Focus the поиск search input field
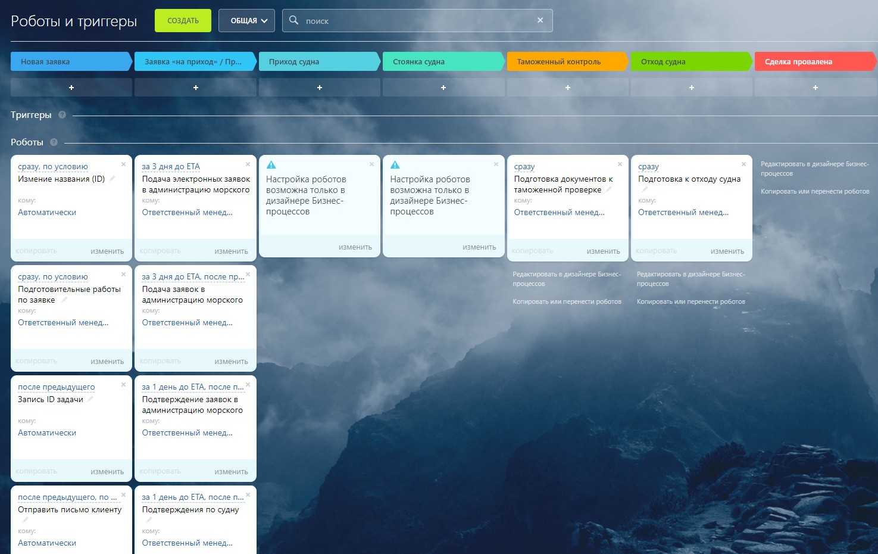Viewport: 878px width, 554px height. [417, 21]
